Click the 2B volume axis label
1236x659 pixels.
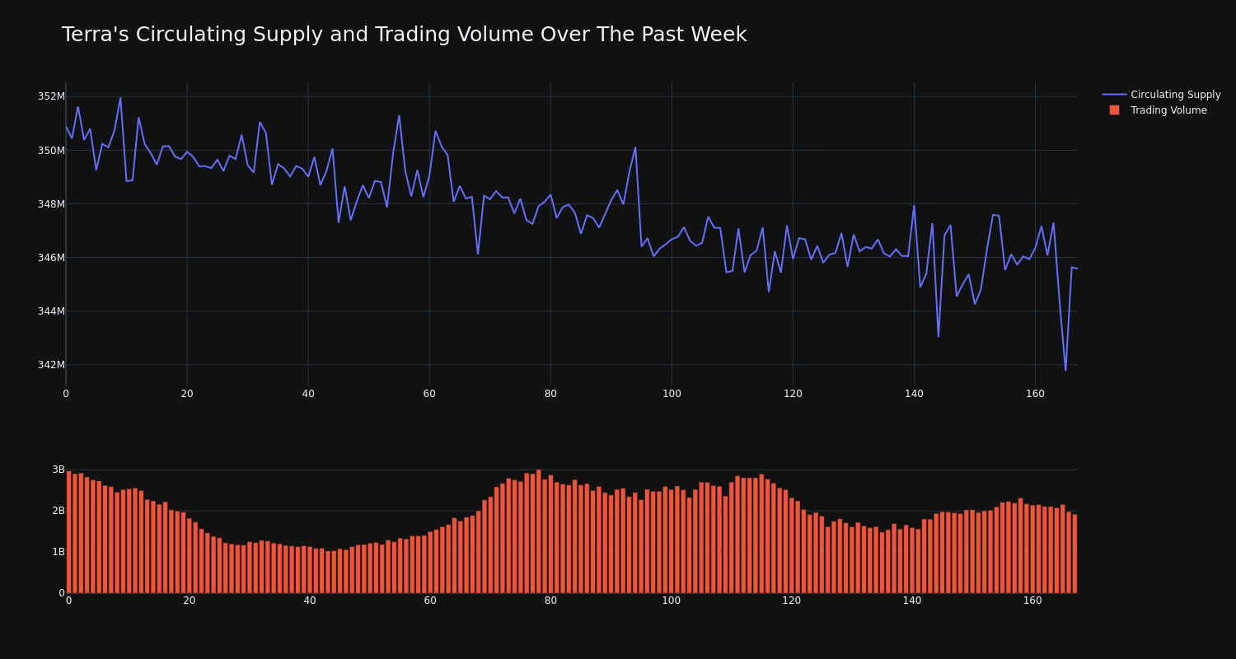point(58,511)
